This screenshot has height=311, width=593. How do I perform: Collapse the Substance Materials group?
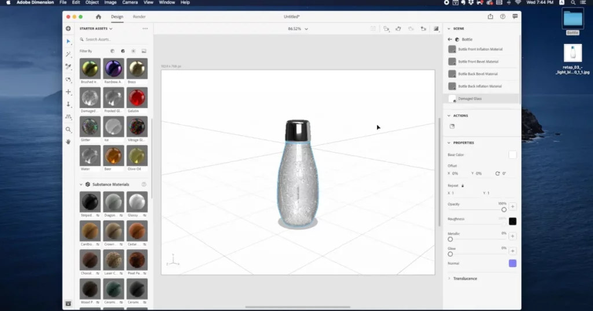(x=81, y=184)
